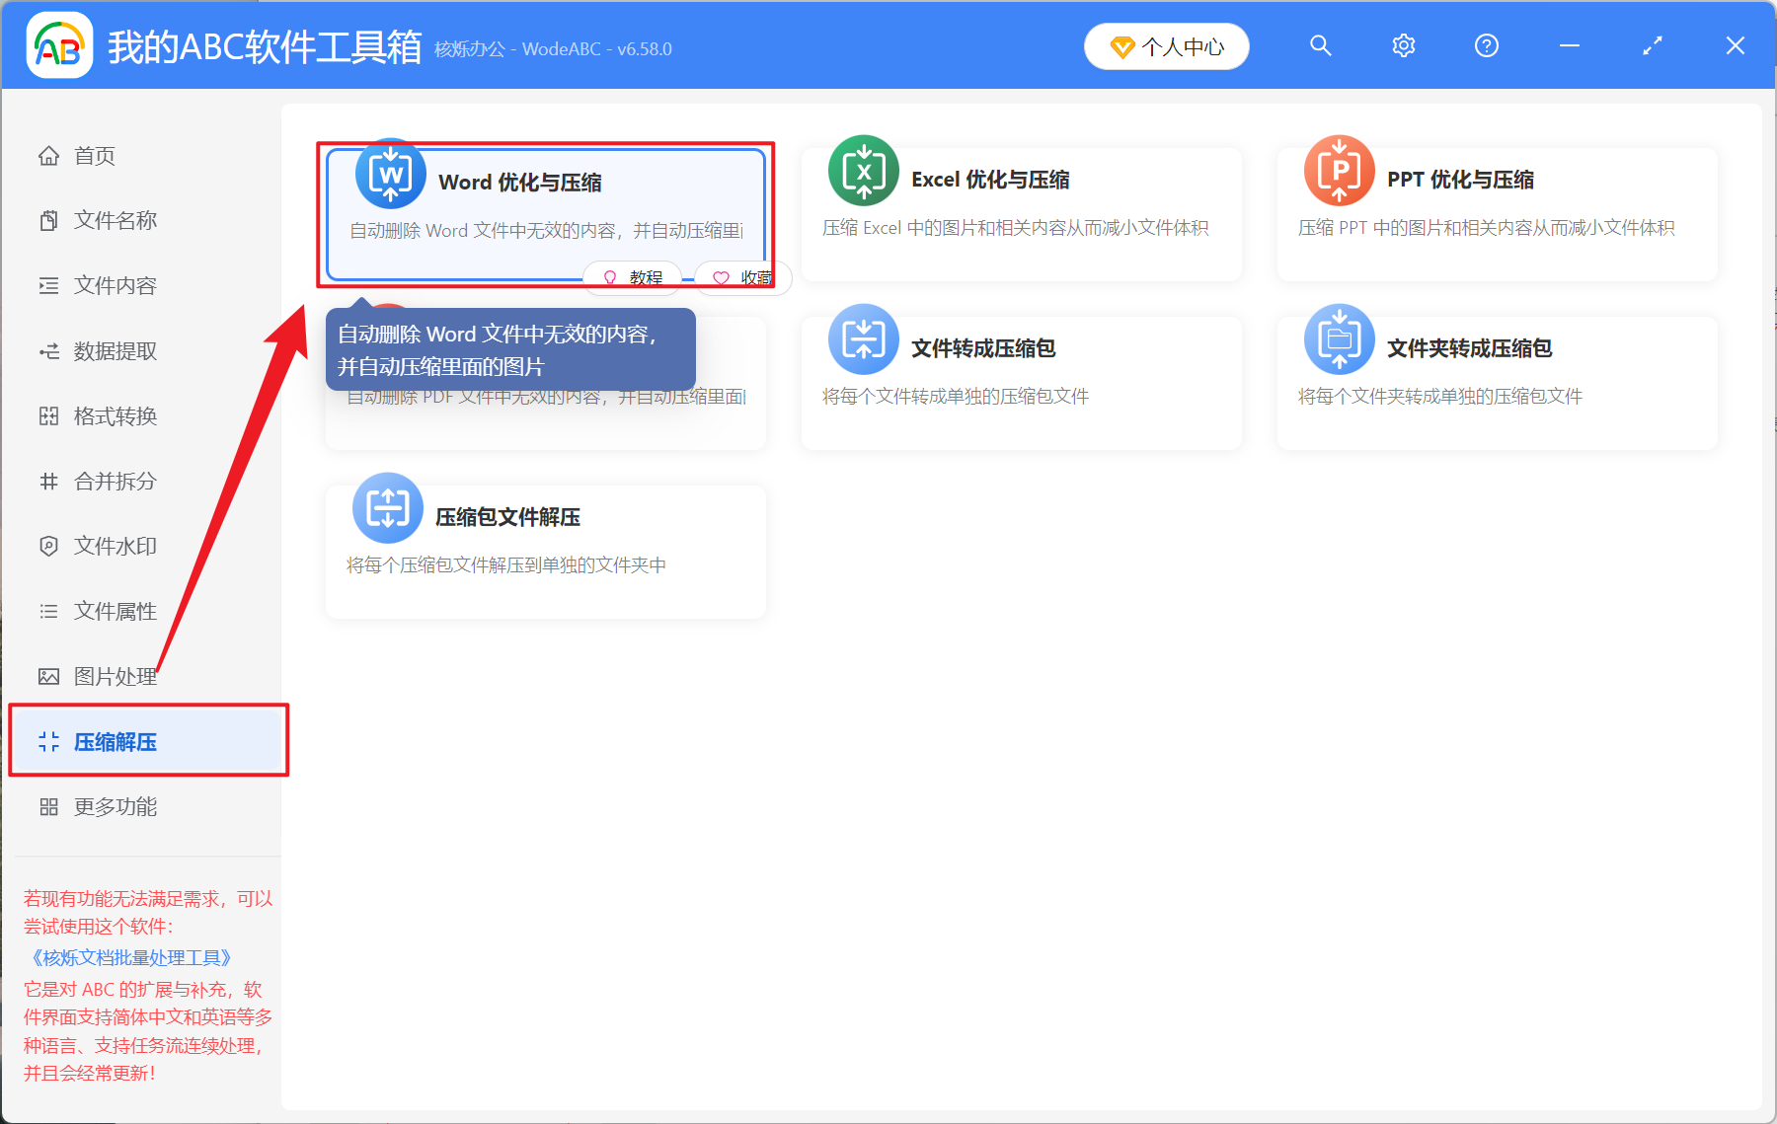Click the 格式转换 sidebar icon
The height and width of the screenshot is (1124, 1777).
pos(48,415)
